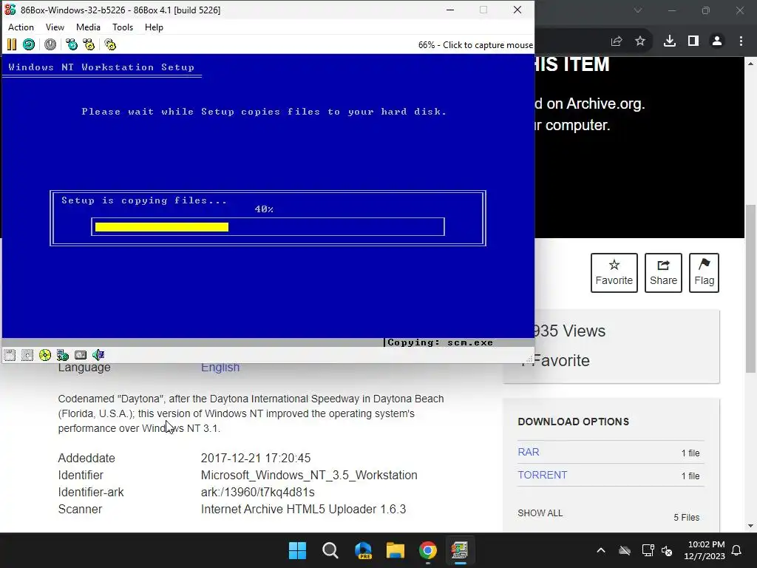Hard reset the emulated machine
Image resolution: width=757 pixels, height=568 pixels.
click(x=29, y=45)
